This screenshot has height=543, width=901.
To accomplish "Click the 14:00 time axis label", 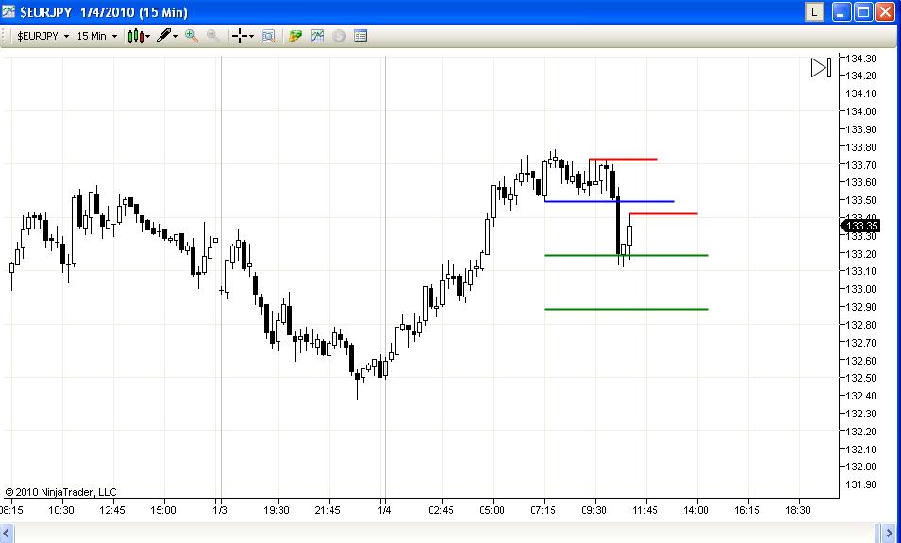I will coord(695,510).
